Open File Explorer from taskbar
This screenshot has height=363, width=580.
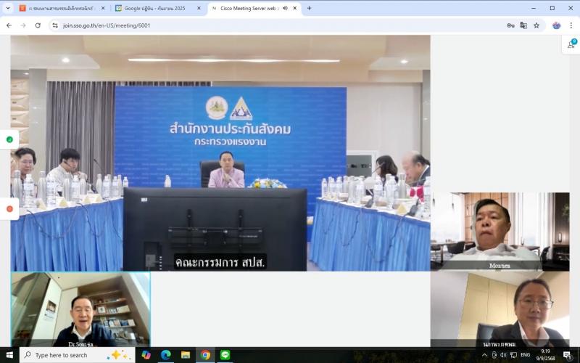(186, 355)
